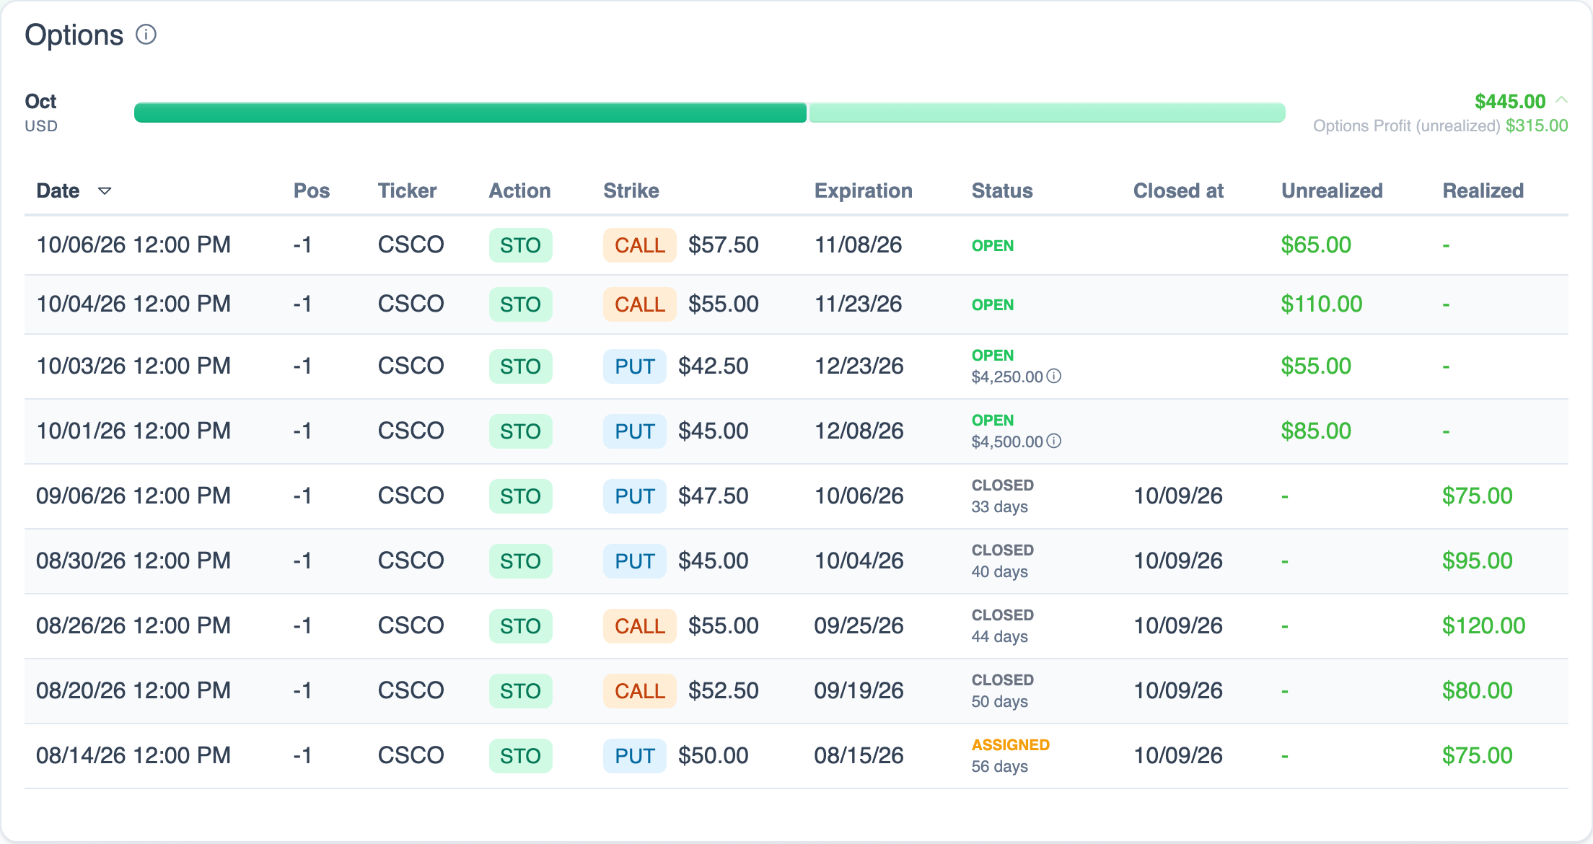Click the PUT badge in the 10/01/26 row
1593x844 pixels.
coord(635,431)
